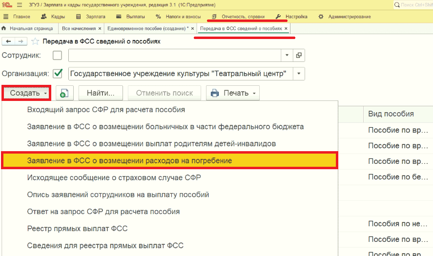Click the Пособия по не… table cell
433x256 pixels.
[398, 224]
